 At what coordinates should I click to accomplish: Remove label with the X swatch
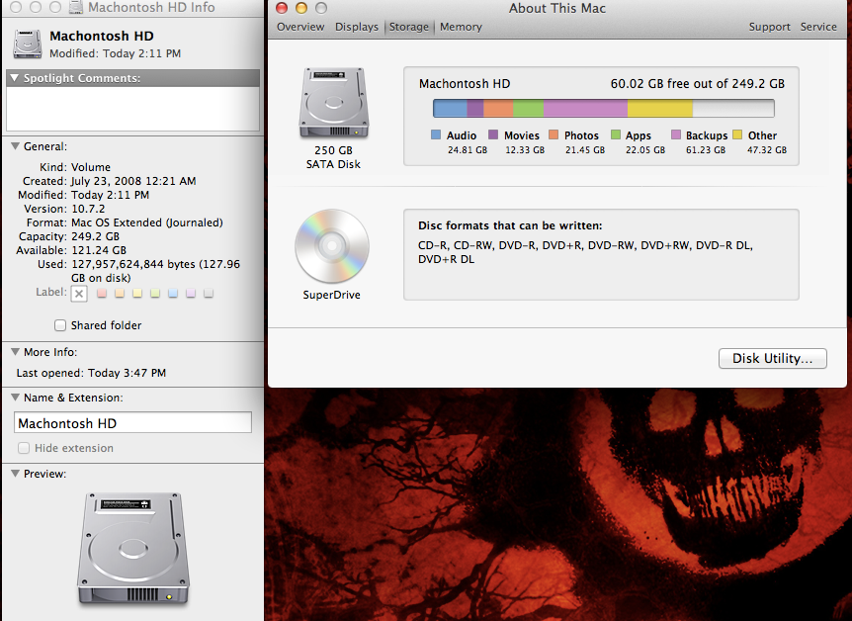click(x=79, y=294)
